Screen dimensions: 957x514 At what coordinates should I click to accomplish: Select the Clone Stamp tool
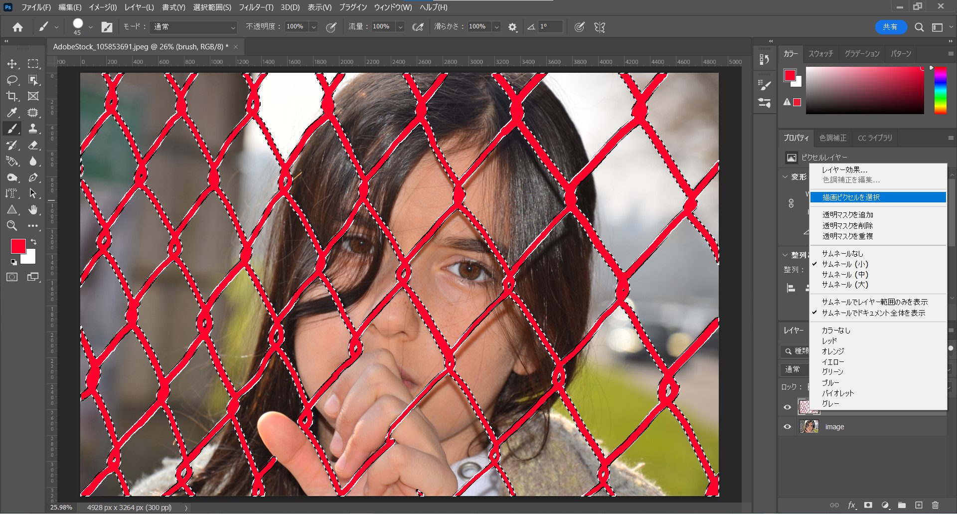[33, 129]
